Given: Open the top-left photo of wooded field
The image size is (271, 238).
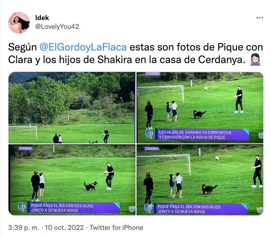Looking at the screenshot, I should pos(72,107).
